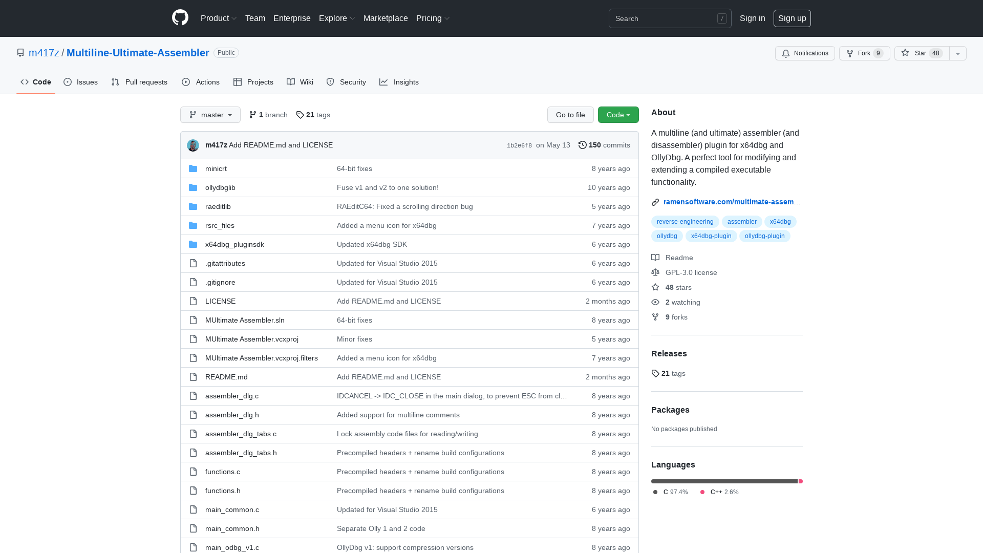
Task: Open the GitHub homepage logo
Action: 180,18
